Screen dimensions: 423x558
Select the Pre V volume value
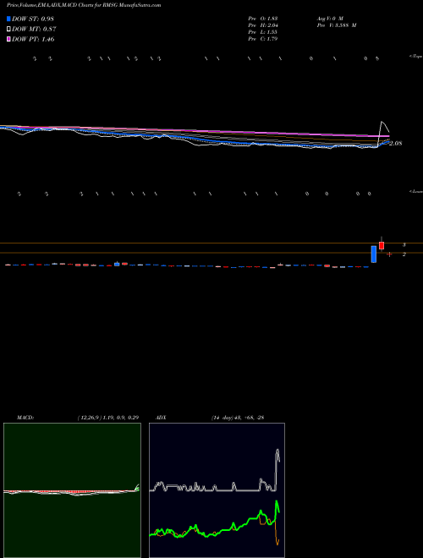(x=336, y=25)
